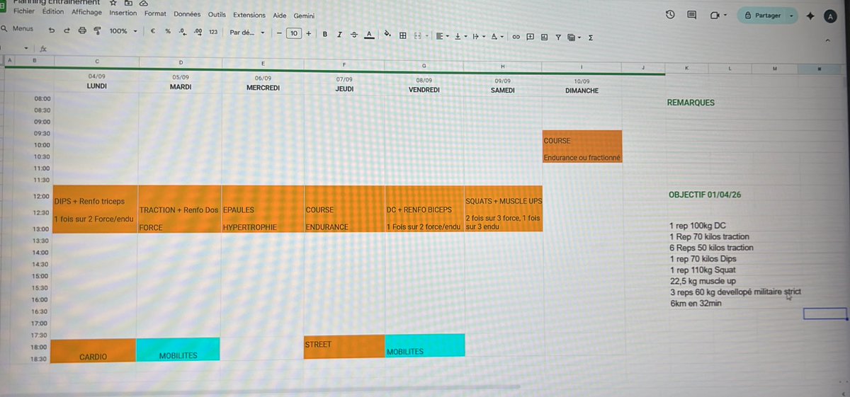This screenshot has height=397, width=850.
Task: Open vertical alignment dropdown
Action: (460, 35)
